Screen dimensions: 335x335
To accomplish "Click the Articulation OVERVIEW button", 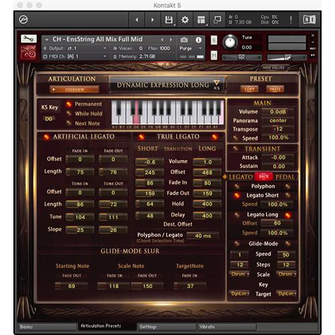I will [x=74, y=90].
